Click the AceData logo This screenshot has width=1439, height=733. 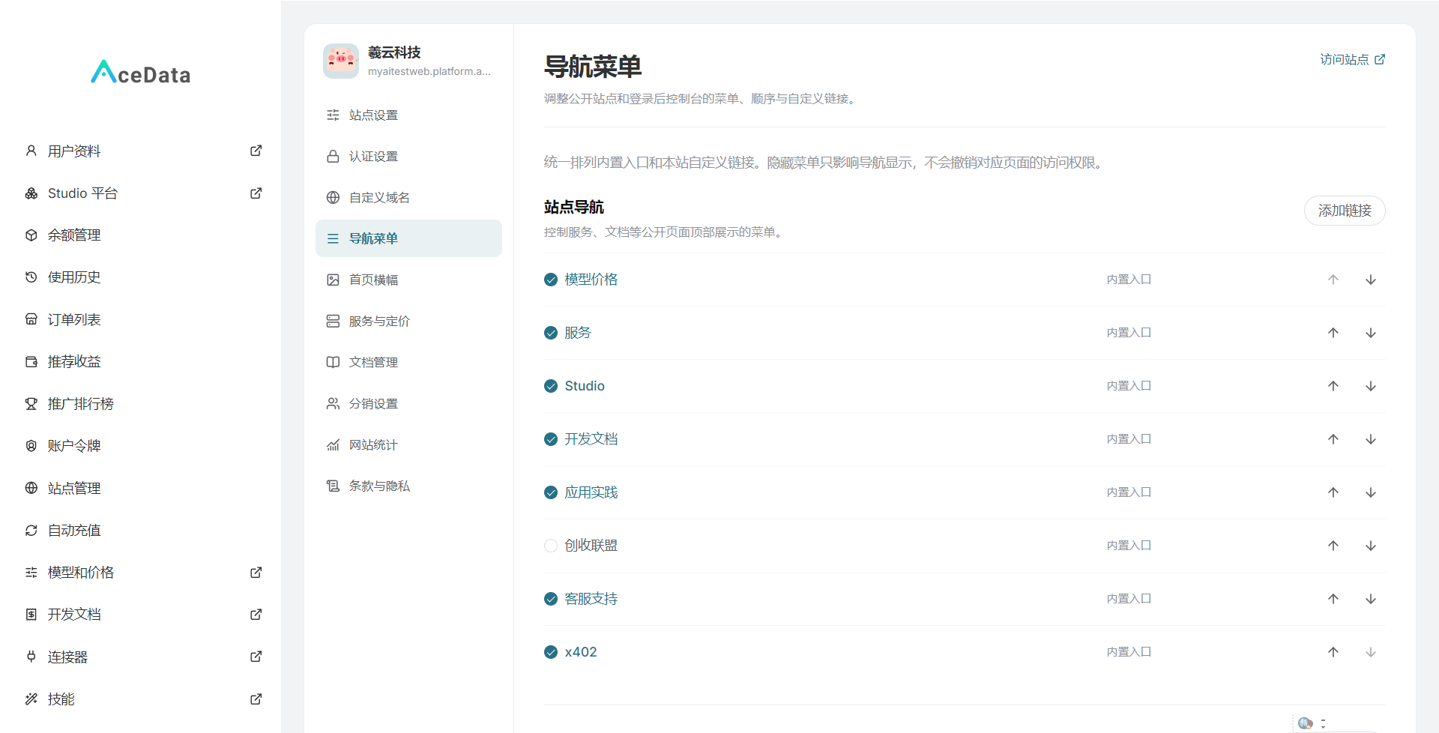click(x=141, y=73)
